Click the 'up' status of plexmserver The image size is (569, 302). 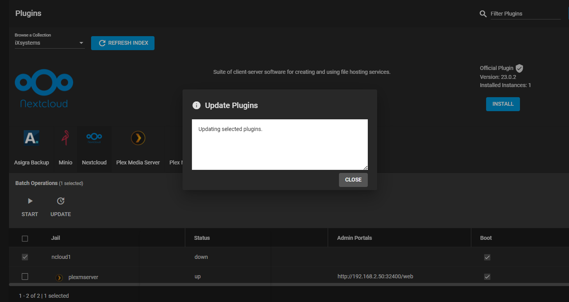tap(197, 276)
